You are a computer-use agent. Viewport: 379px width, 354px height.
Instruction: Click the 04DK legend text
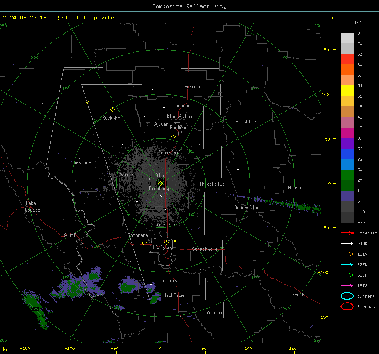(362, 244)
